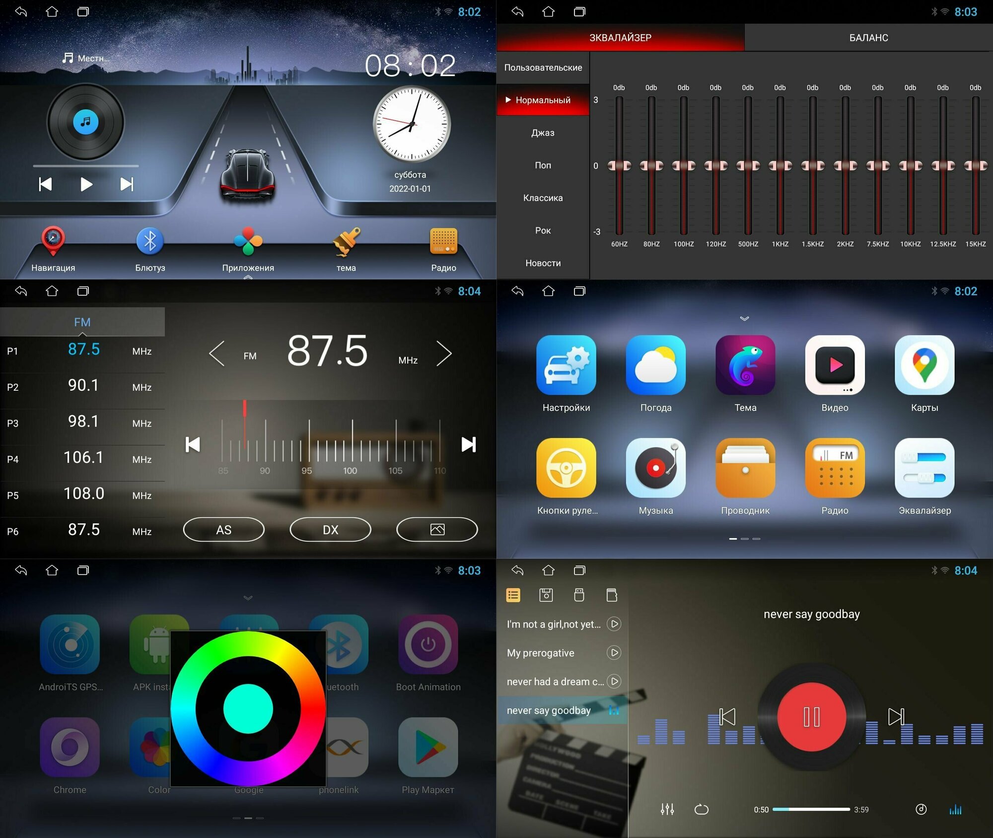Open Weather app

pos(656,377)
